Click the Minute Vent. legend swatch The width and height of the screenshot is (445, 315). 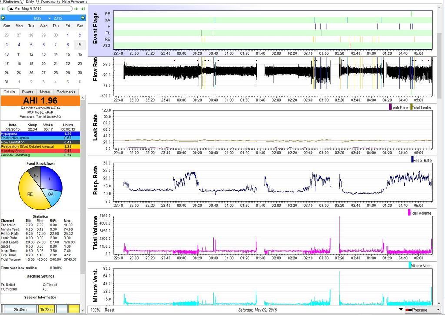(x=410, y=265)
